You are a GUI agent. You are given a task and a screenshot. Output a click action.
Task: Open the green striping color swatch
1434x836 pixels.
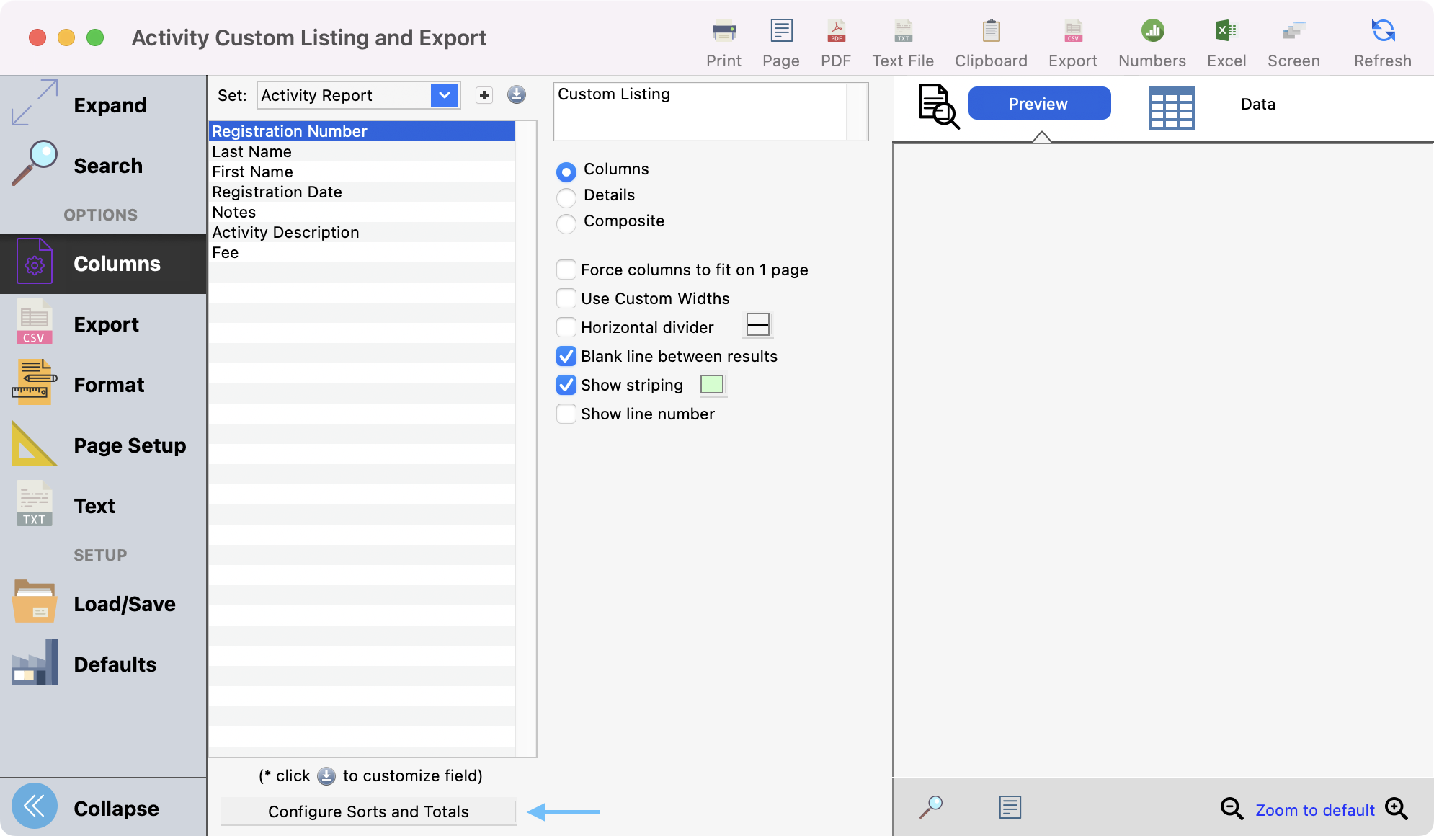712,385
